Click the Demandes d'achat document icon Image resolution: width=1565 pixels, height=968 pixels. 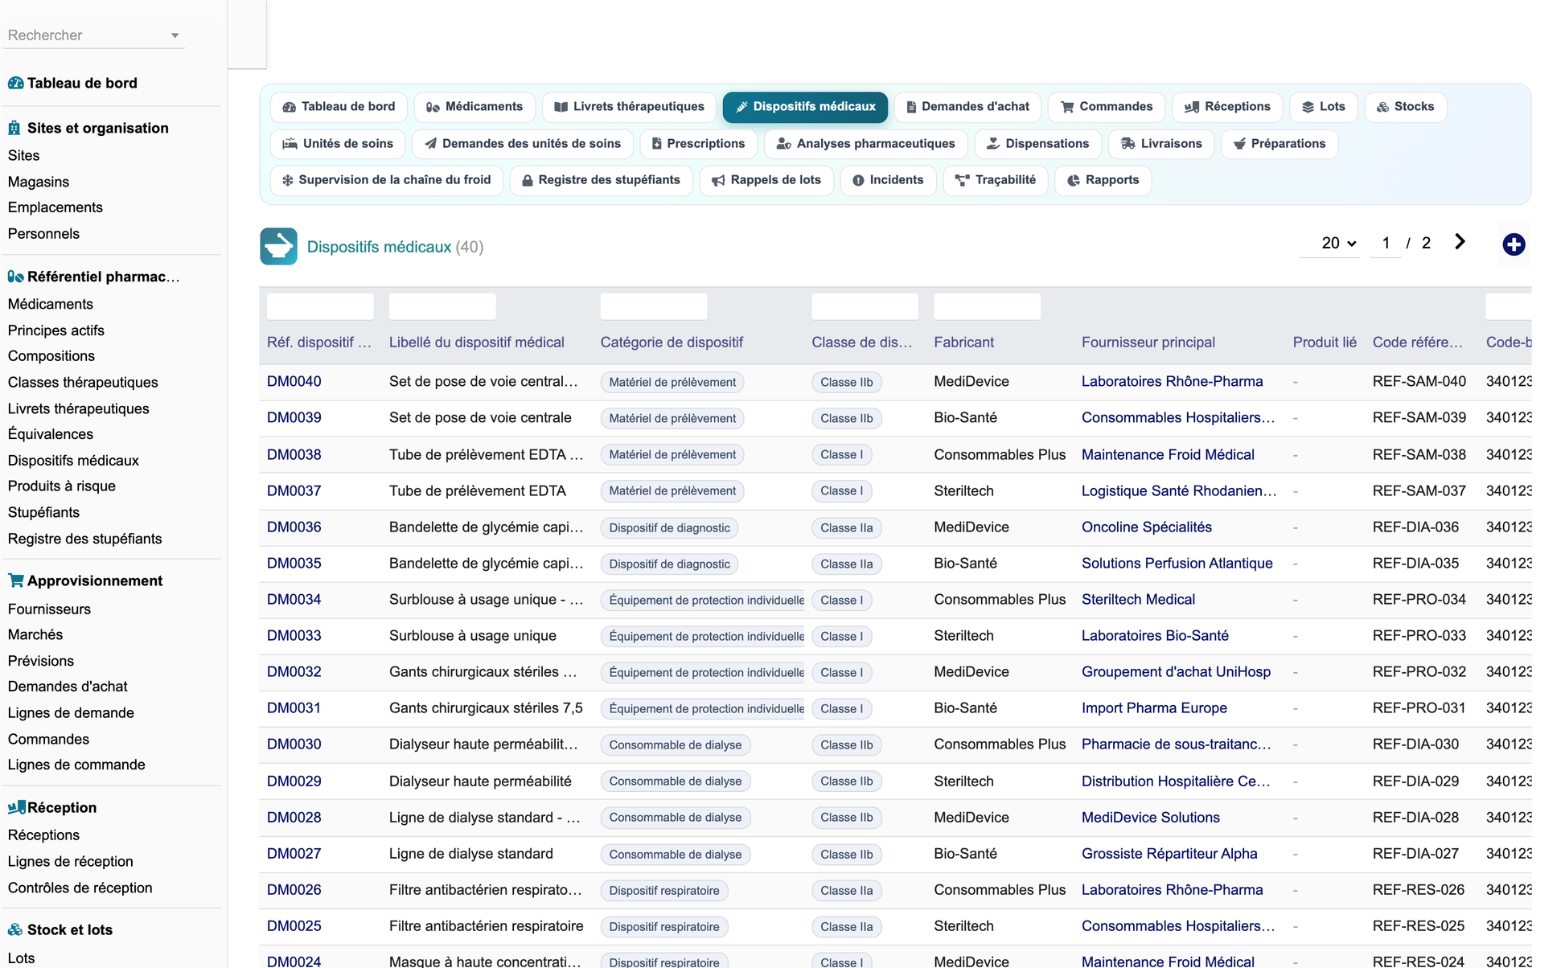point(911,107)
